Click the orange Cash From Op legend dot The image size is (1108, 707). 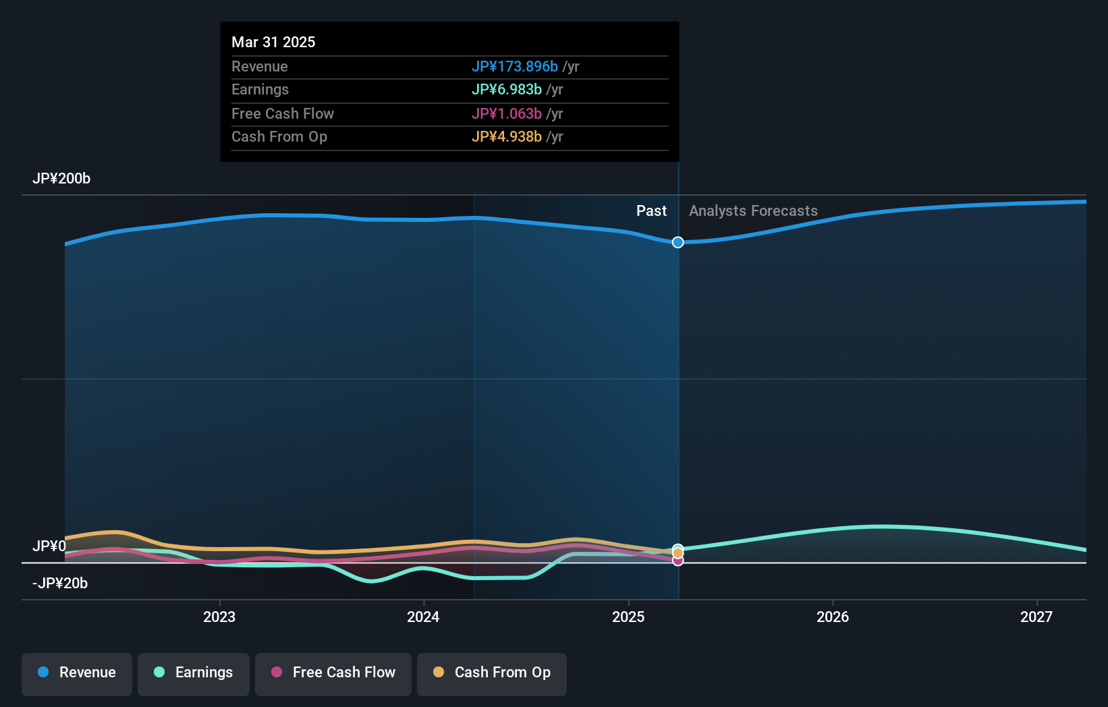(x=439, y=672)
